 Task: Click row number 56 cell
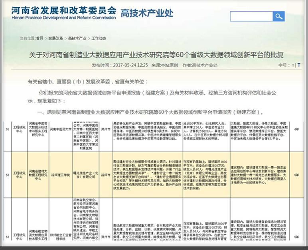click(x=8, y=175)
